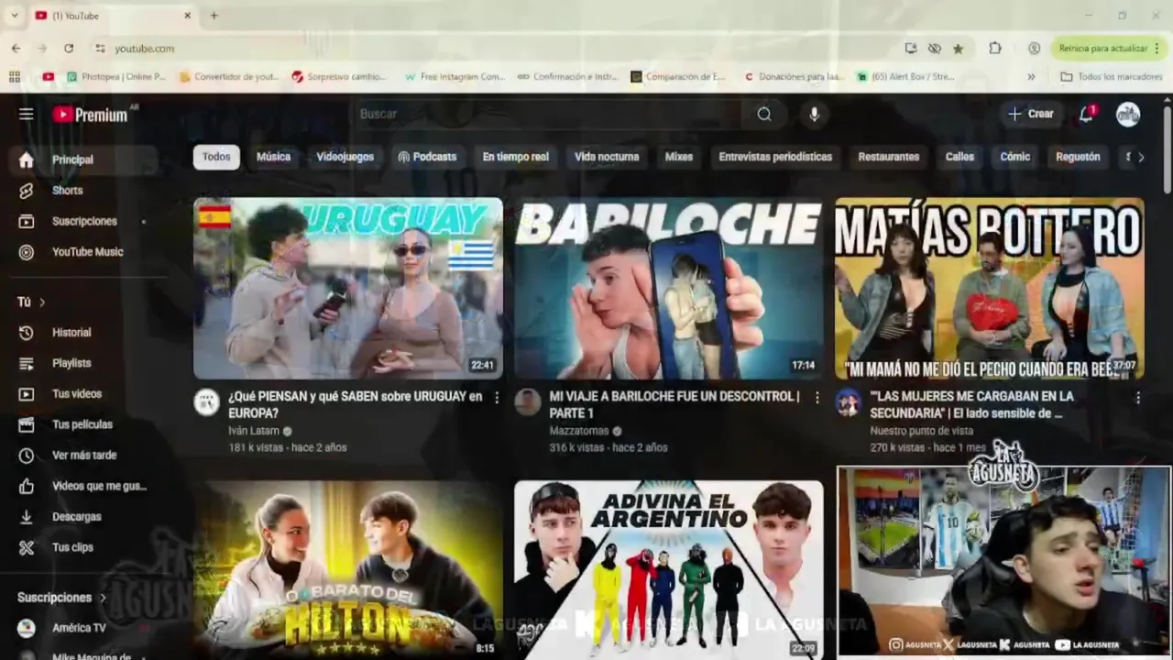Expand the Suscripciones section header
1173x660 pixels.
(61, 598)
